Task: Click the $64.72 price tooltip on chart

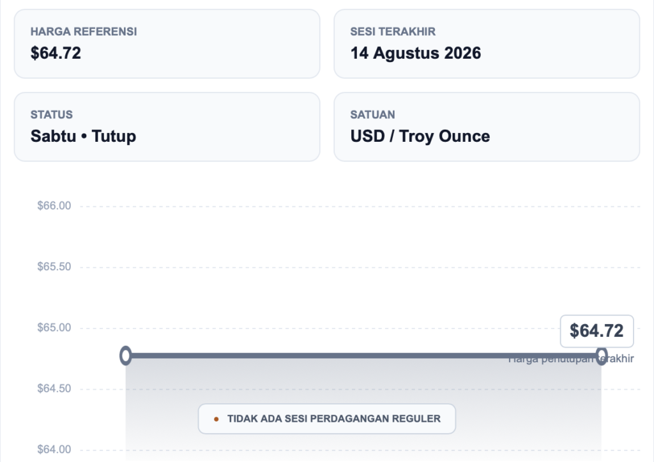Action: click(x=597, y=331)
